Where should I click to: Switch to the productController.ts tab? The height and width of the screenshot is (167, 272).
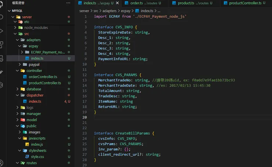245,3
